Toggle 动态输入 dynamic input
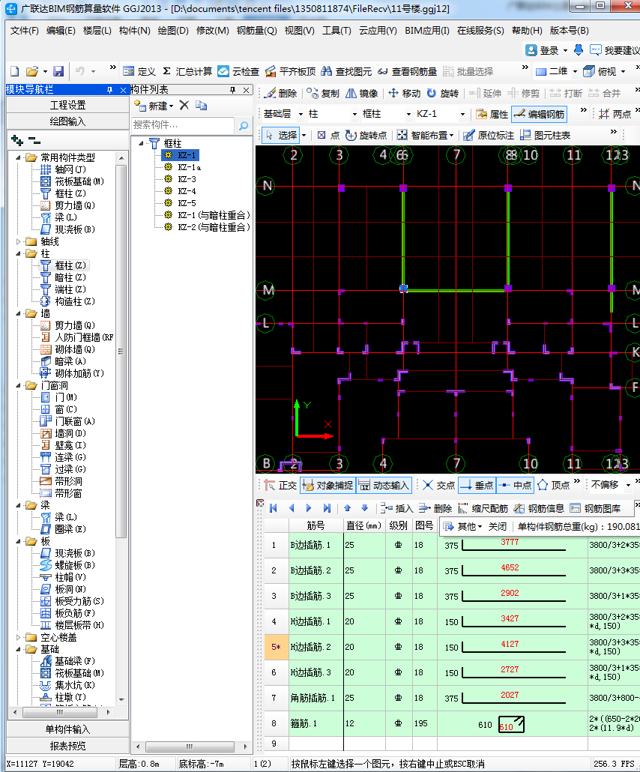 384,486
